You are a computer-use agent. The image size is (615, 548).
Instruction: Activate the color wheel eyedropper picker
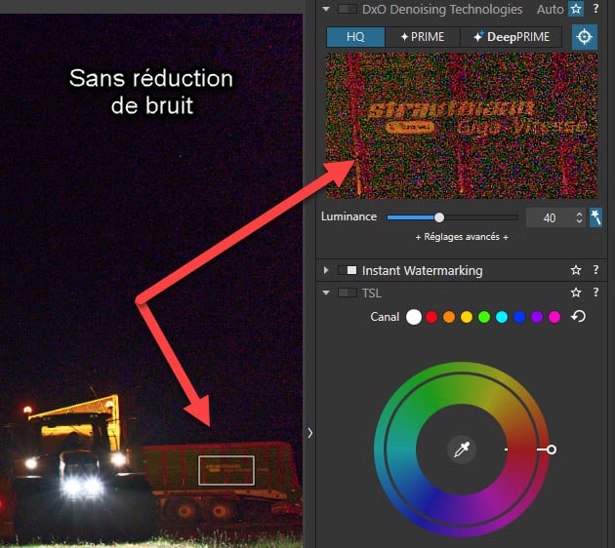[462, 450]
